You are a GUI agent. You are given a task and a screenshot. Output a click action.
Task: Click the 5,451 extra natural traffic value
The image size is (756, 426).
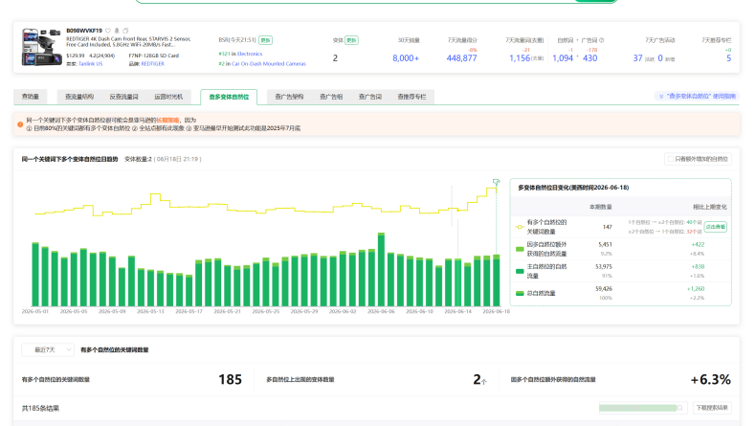[x=605, y=245]
